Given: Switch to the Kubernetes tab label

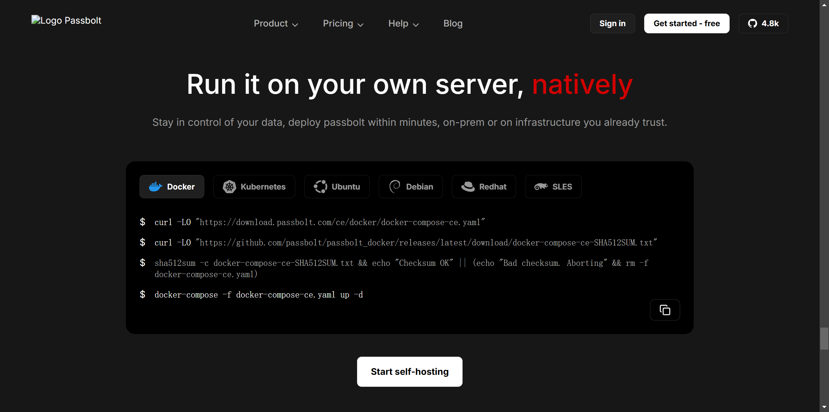Looking at the screenshot, I should 263,187.
